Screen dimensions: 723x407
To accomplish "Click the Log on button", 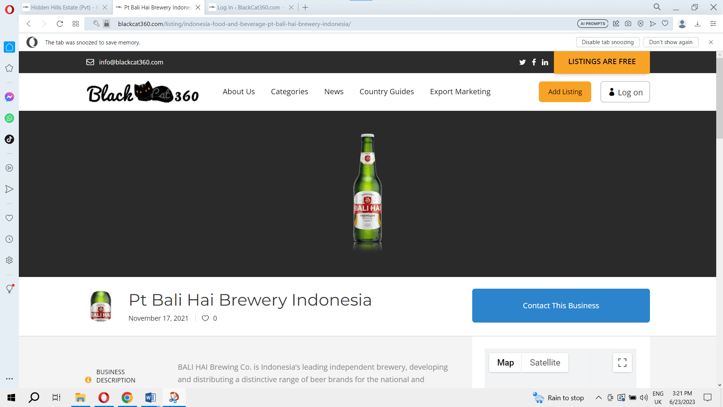I will tap(625, 92).
